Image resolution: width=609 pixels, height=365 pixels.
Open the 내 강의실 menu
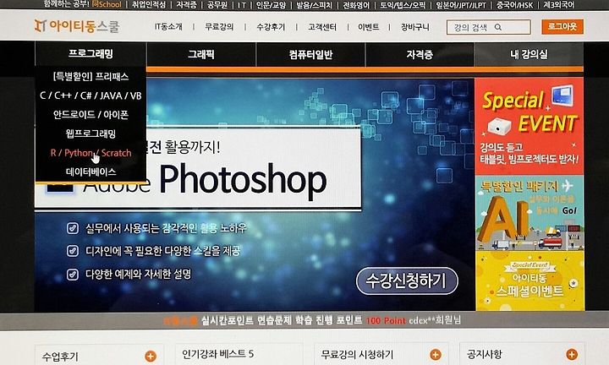coord(529,54)
